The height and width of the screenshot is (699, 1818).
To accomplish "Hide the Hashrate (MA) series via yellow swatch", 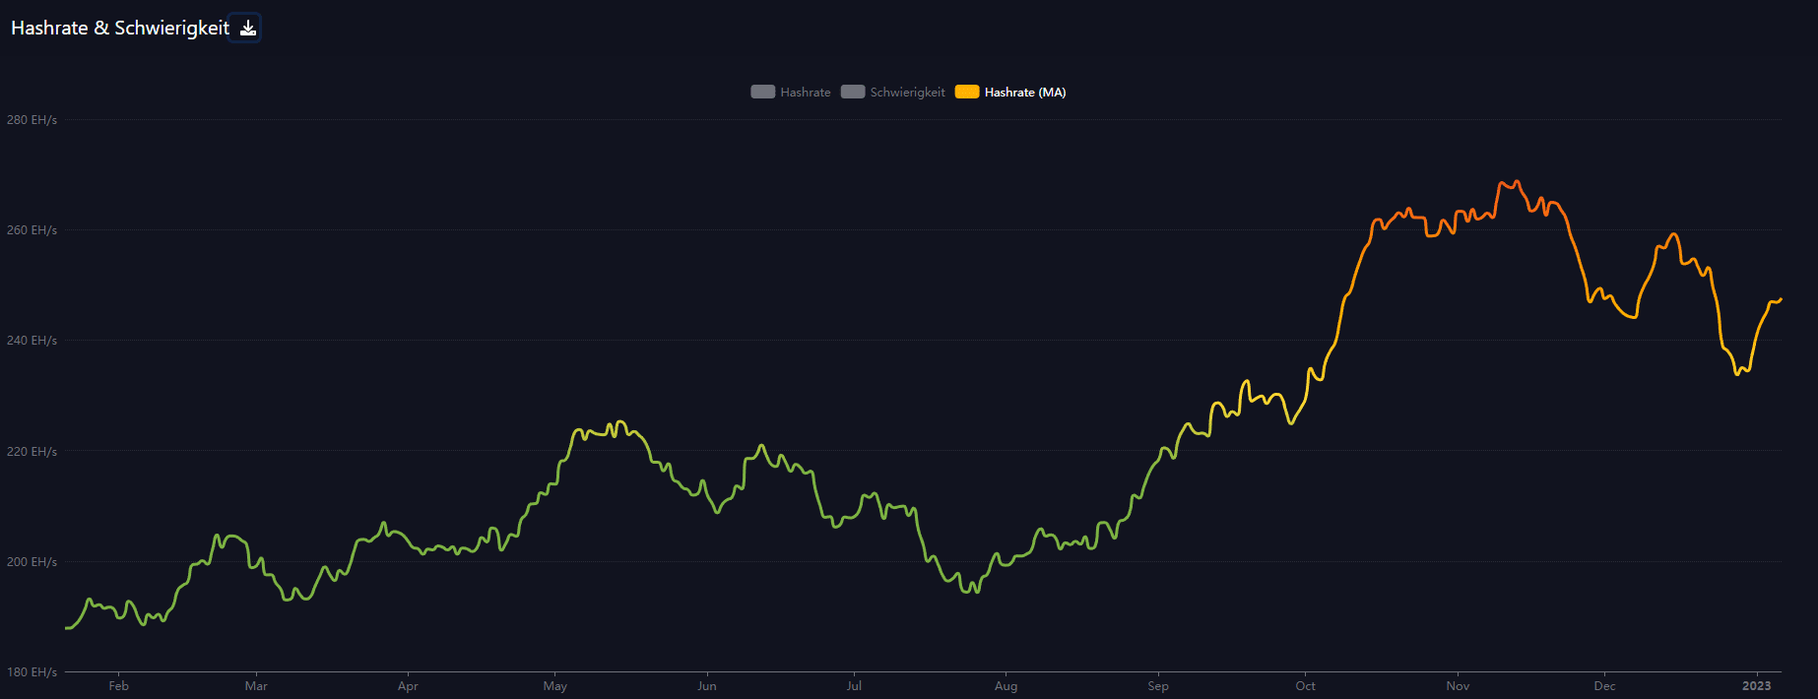I will [x=967, y=93].
